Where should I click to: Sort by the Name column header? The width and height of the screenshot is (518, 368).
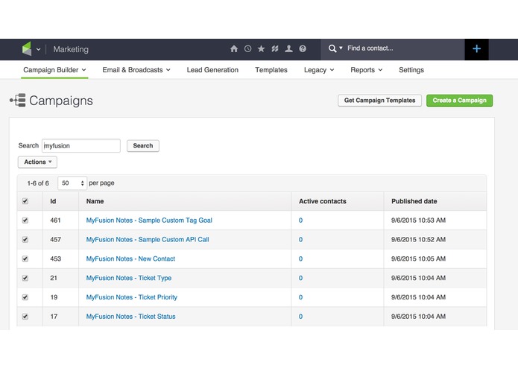click(95, 201)
